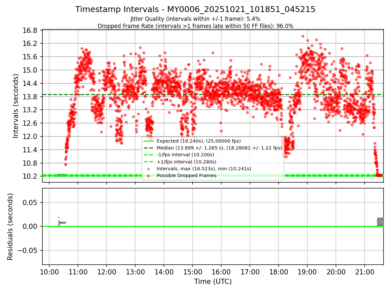The height and width of the screenshot is (293, 391).
Task: Click the 'Residuals (seconds)' y-axis label
Action: pos(10,227)
